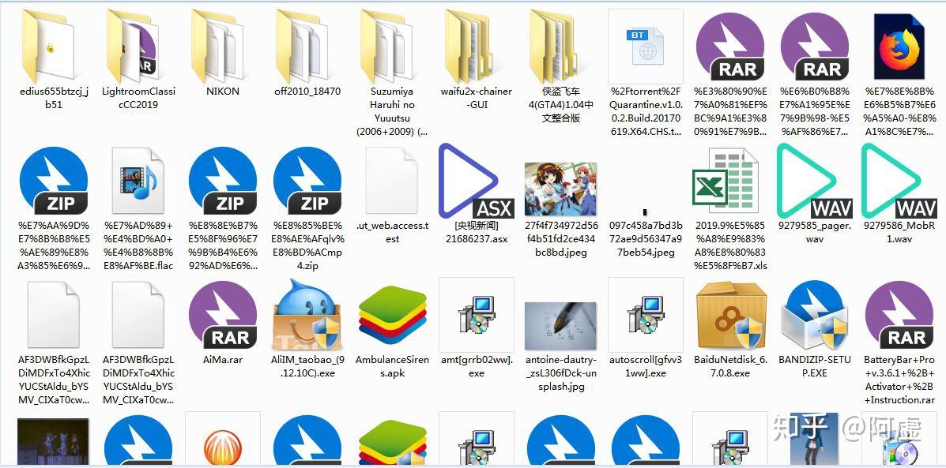Select the second AF3DWBfkGpzL blank file icon
This screenshot has height=468, width=946.
tap(138, 315)
